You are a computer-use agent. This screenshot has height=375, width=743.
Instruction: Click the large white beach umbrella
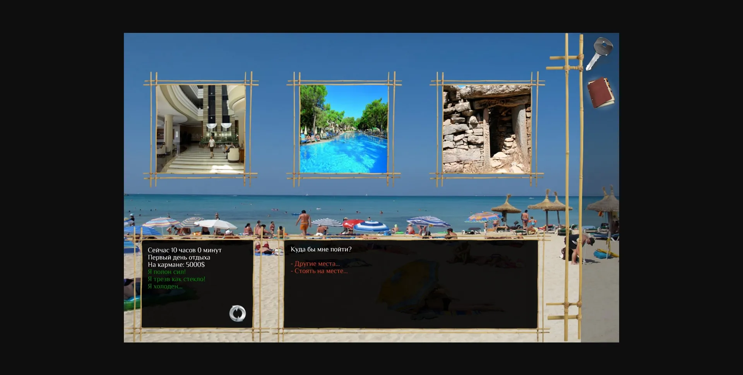[215, 224]
